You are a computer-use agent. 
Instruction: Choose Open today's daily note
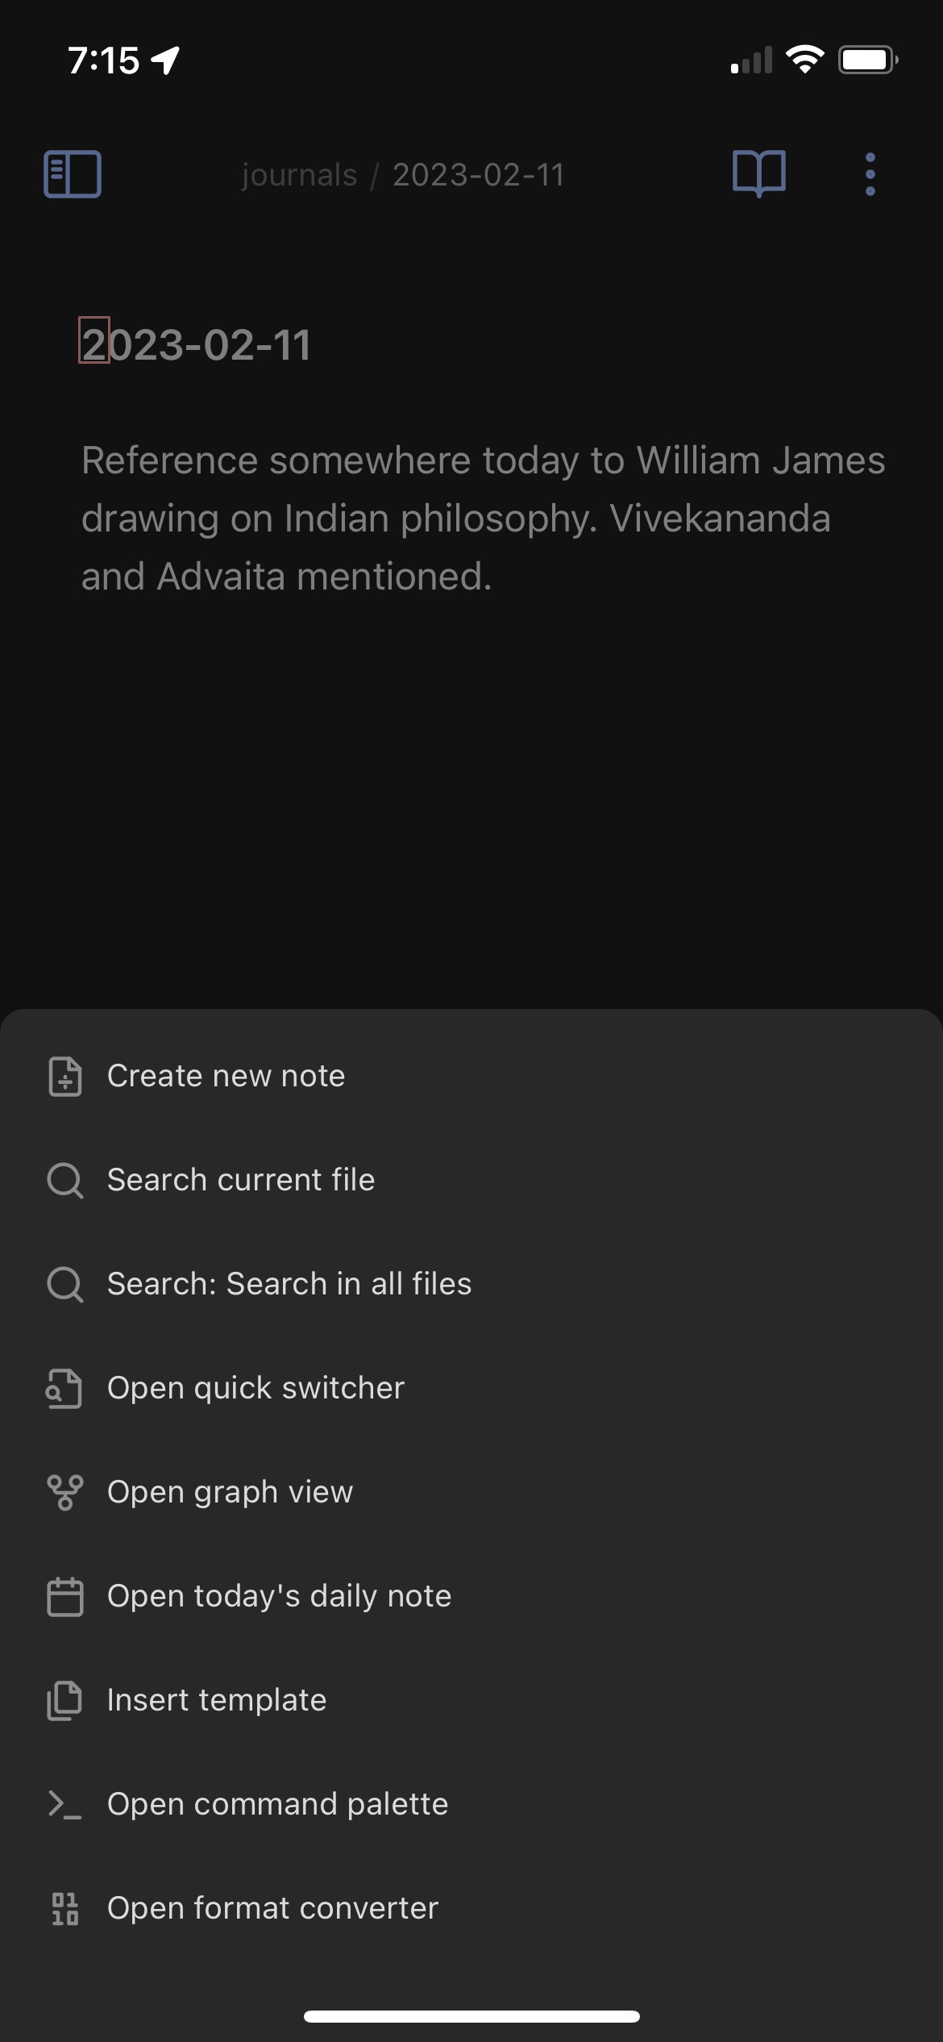471,1596
